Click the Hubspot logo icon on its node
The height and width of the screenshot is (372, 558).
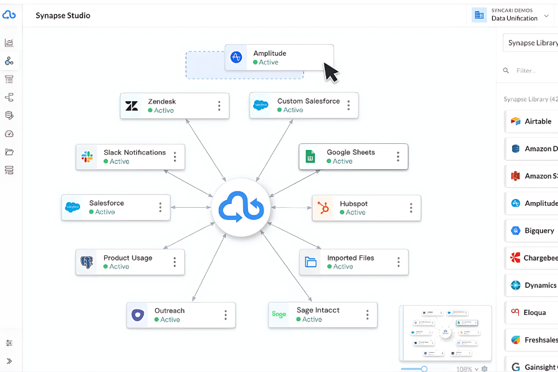tap(323, 208)
